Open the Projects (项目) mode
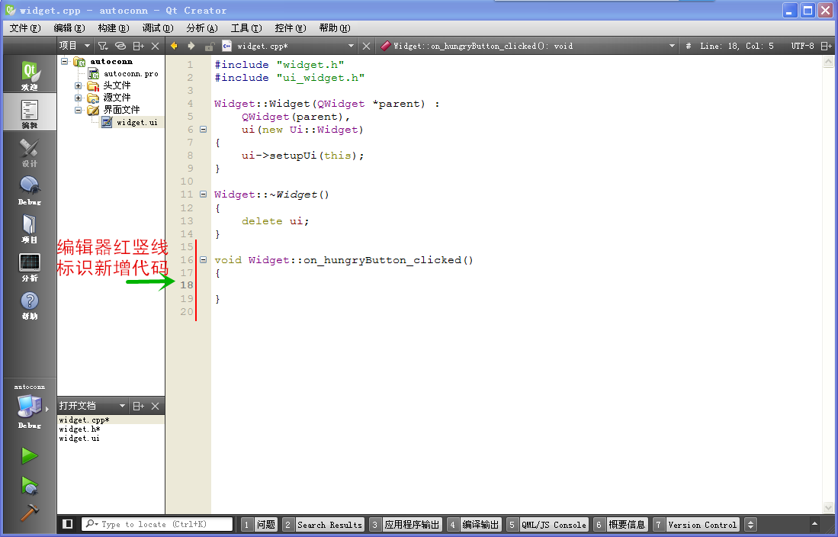 pos(30,228)
